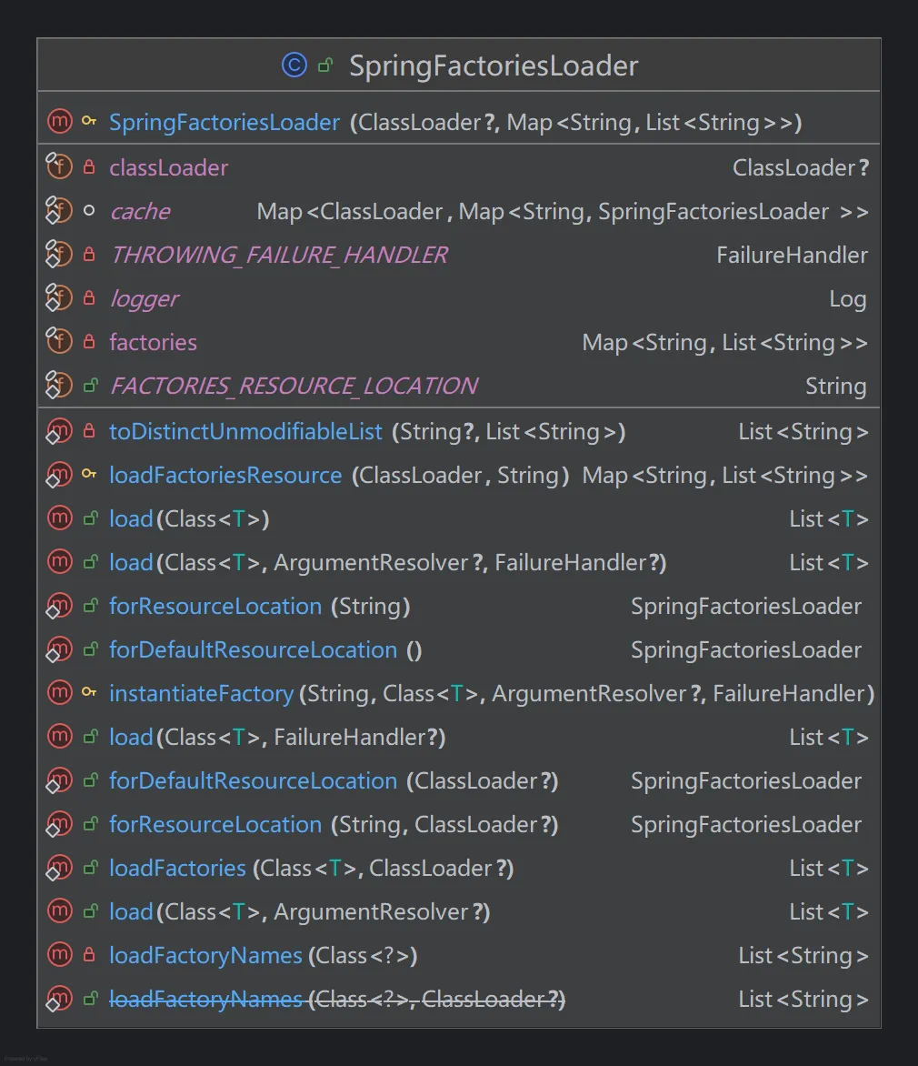Click the class icon beside the SpringFactoriesLoader title
Viewport: 918px width, 1066px height.
pyautogui.click(x=294, y=65)
